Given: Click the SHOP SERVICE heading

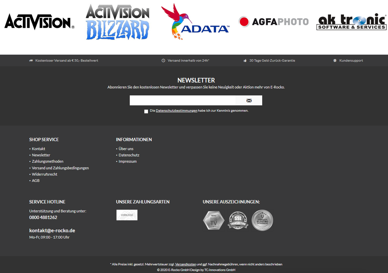Looking at the screenshot, I should coord(44,139).
